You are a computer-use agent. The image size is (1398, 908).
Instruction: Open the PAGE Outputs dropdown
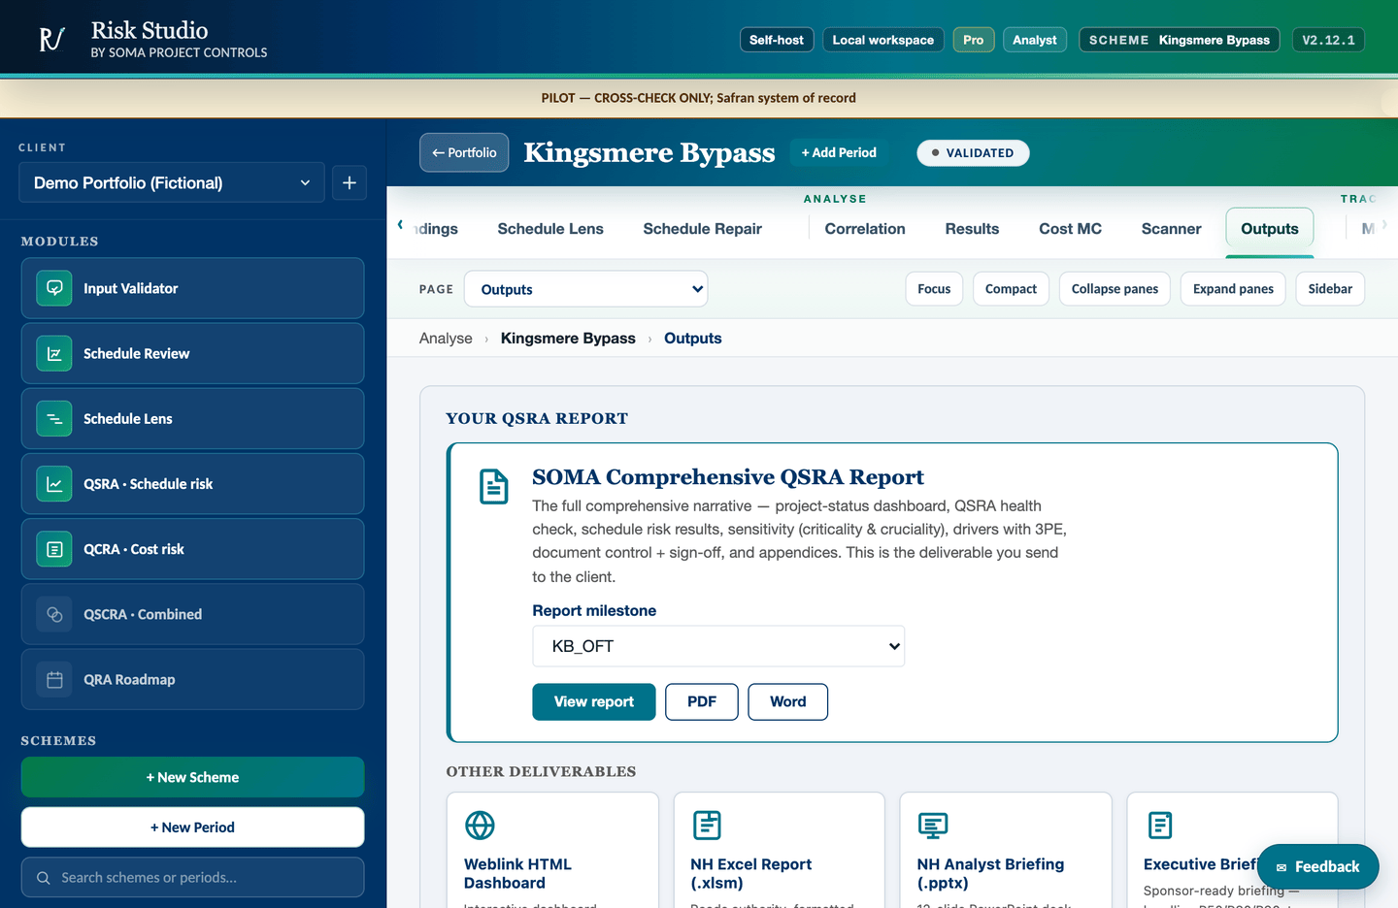(x=585, y=289)
